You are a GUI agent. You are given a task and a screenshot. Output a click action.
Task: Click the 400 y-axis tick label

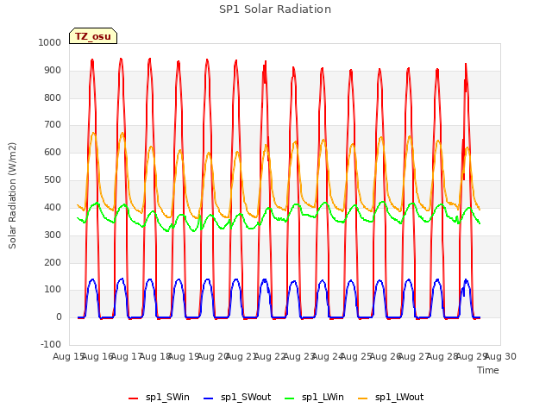coord(53,207)
